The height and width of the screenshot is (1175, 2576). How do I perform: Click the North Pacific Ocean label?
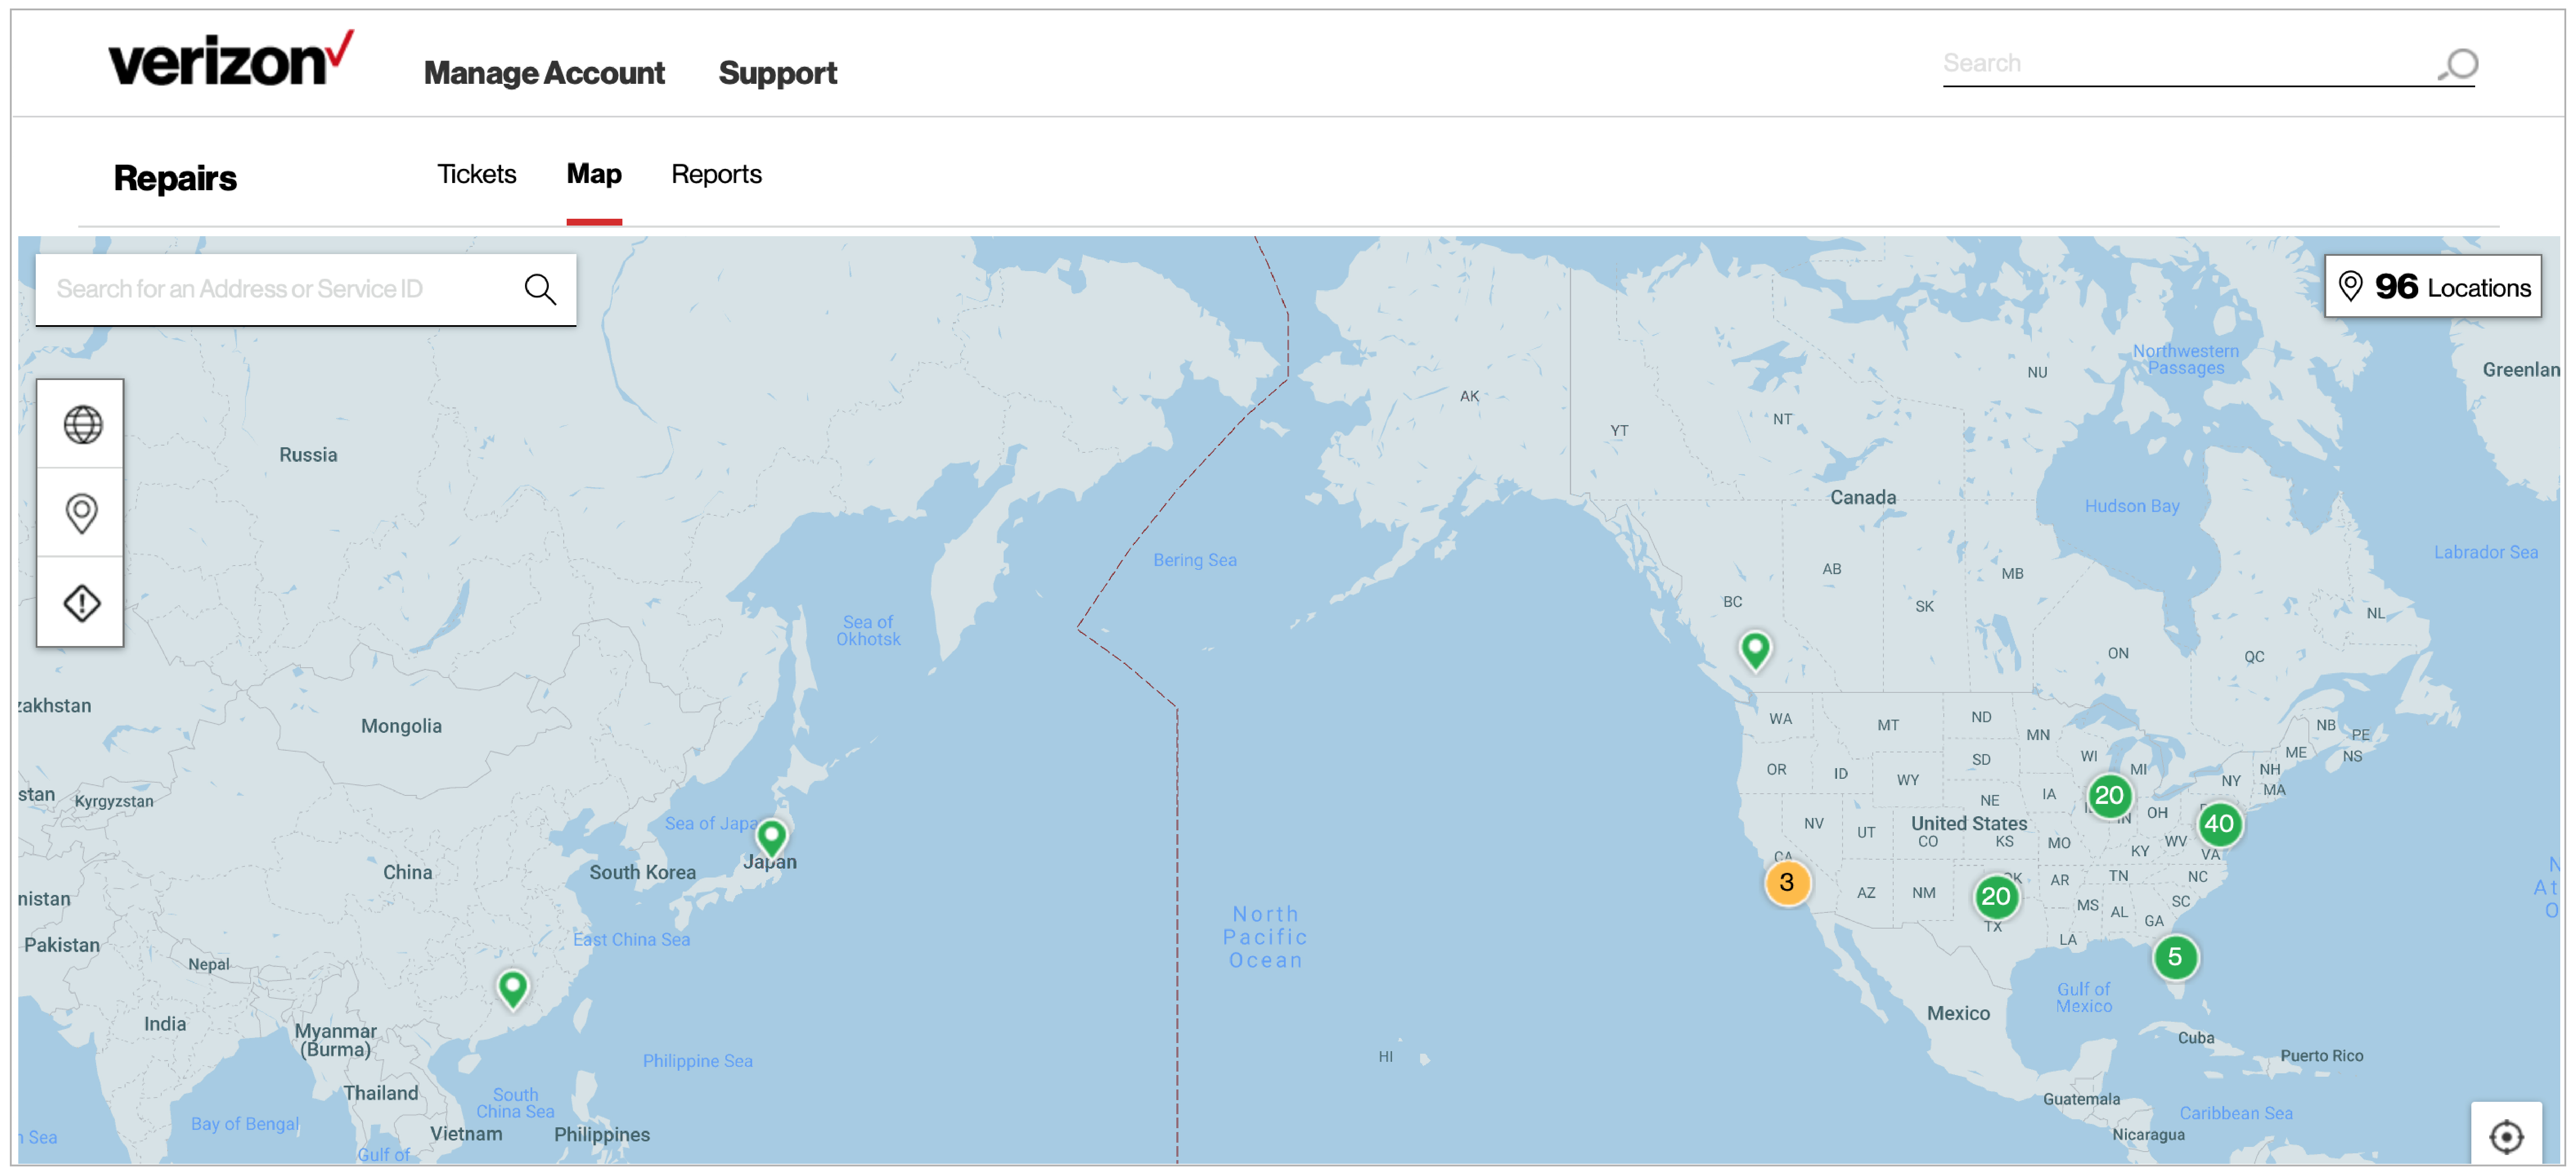coord(1265,937)
